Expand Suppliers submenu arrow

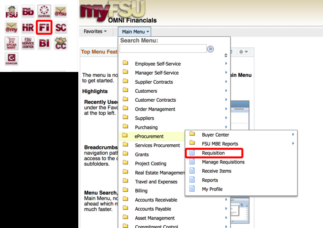226,118
